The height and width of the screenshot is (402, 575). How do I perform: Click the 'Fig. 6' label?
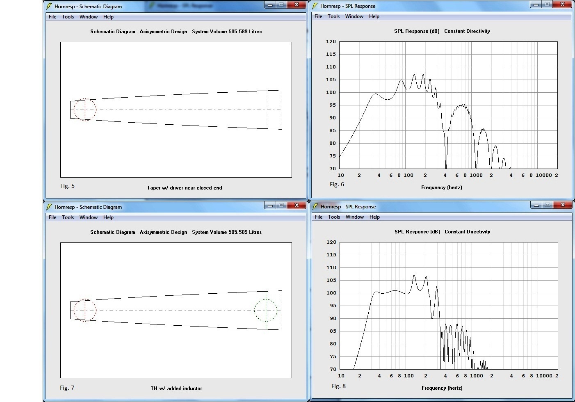coord(337,184)
